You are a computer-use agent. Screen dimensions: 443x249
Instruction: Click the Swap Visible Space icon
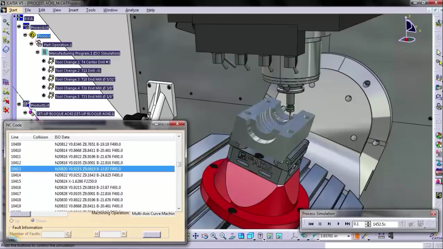click(x=279, y=236)
